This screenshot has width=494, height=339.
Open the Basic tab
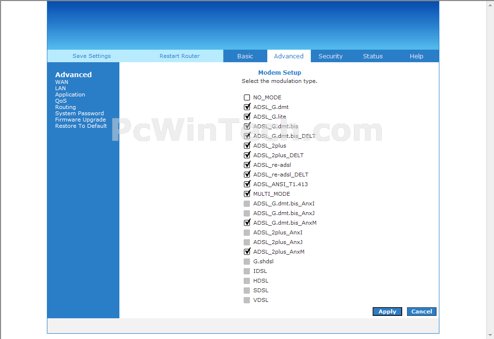point(245,56)
